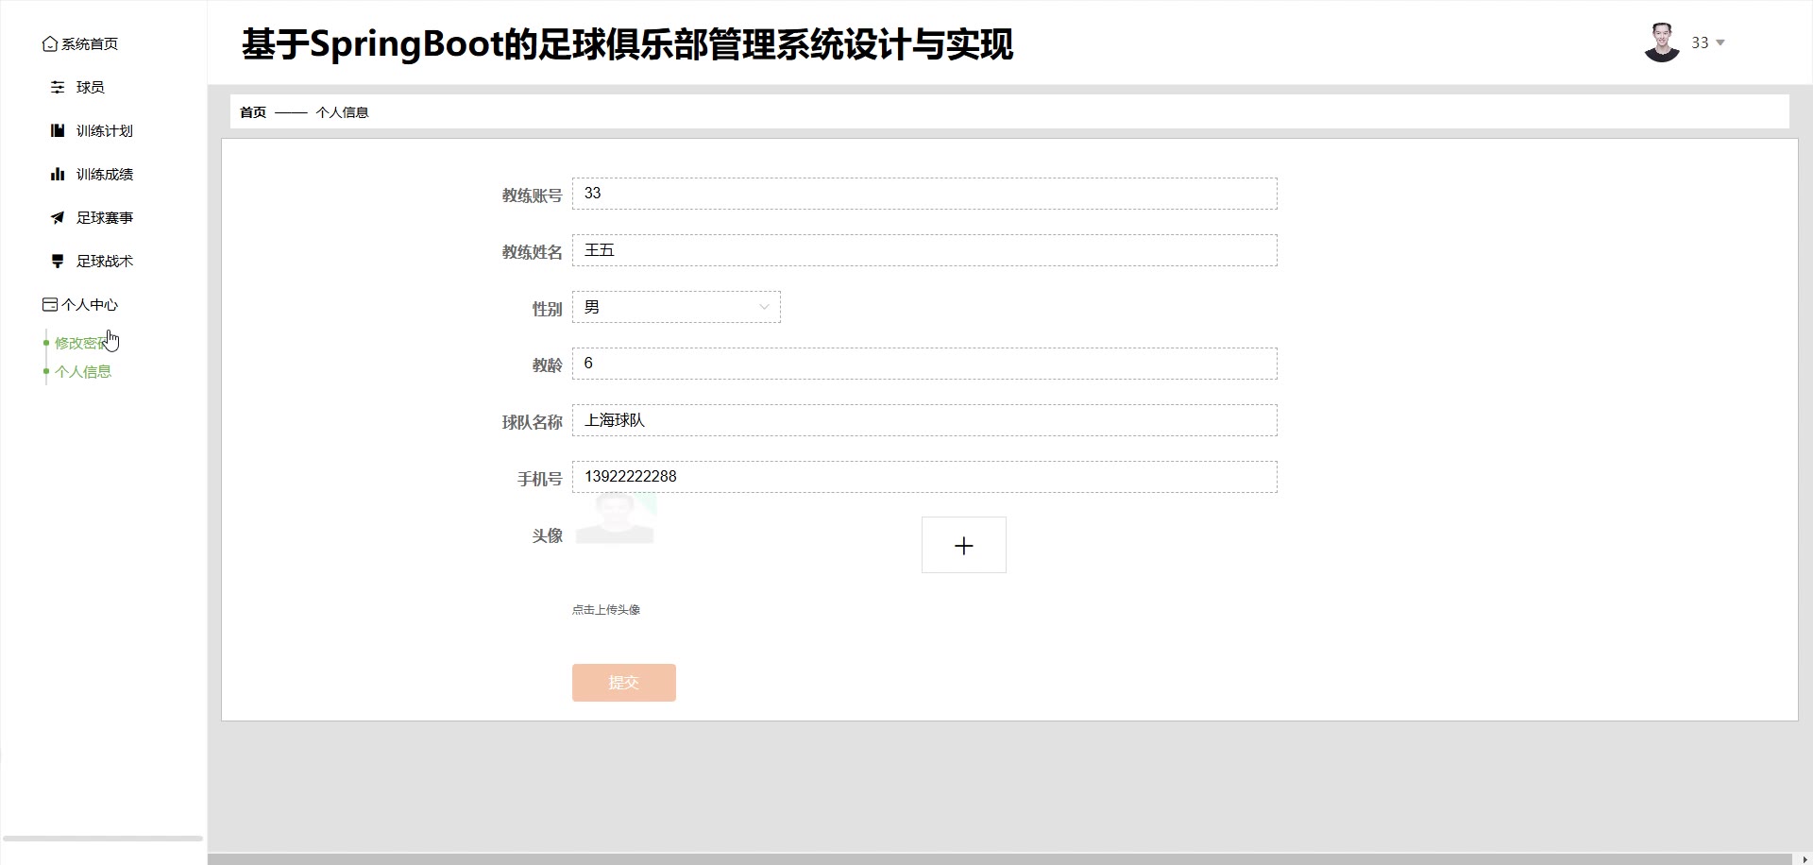The image size is (1813, 865).
Task: Open the 训练成绩 menu item
Action: point(105,174)
